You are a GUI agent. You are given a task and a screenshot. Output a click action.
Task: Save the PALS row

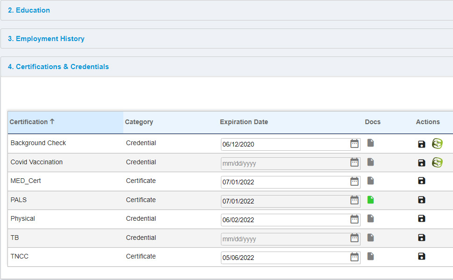tap(422, 200)
